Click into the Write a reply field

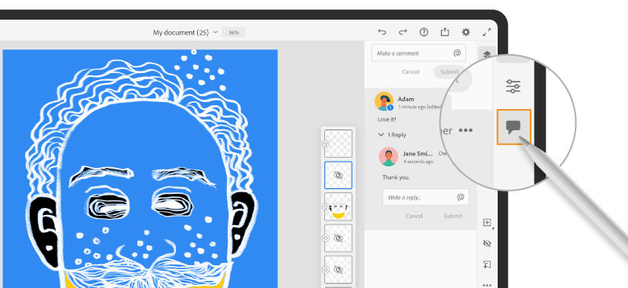pyautogui.click(x=425, y=197)
